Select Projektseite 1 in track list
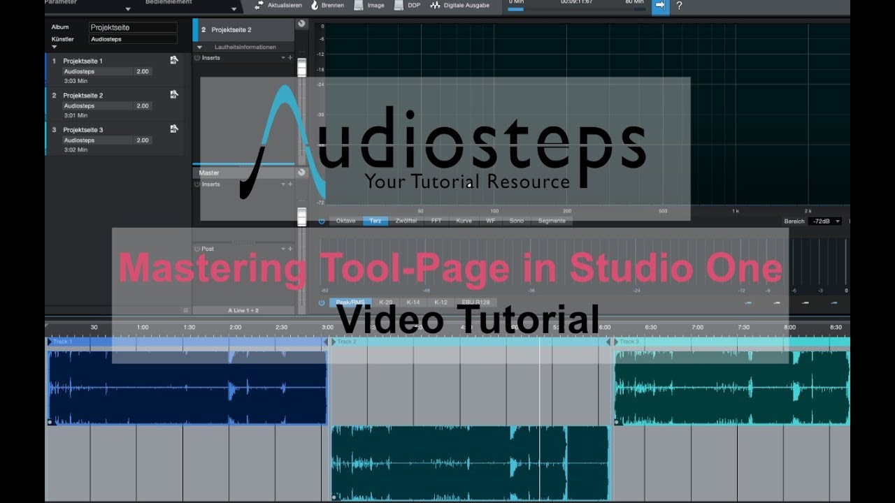This screenshot has width=895, height=503. (x=114, y=71)
